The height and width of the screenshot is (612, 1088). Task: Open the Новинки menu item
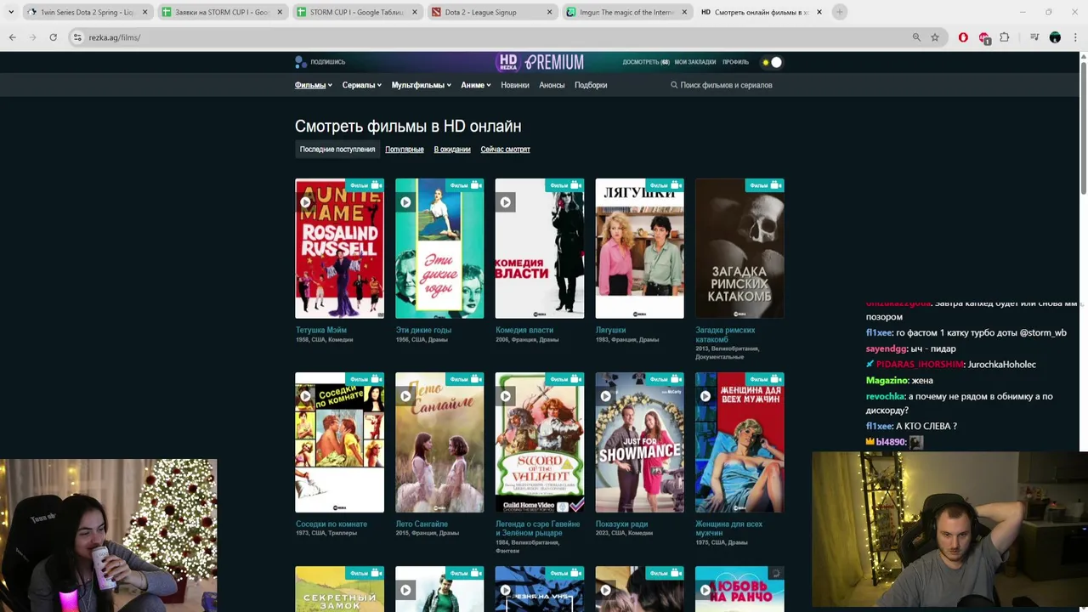click(515, 85)
